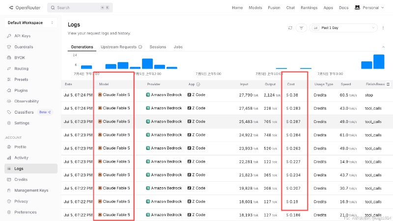Click the tallest right-side chart bar
The image size is (393, 221).
tap(379, 62)
